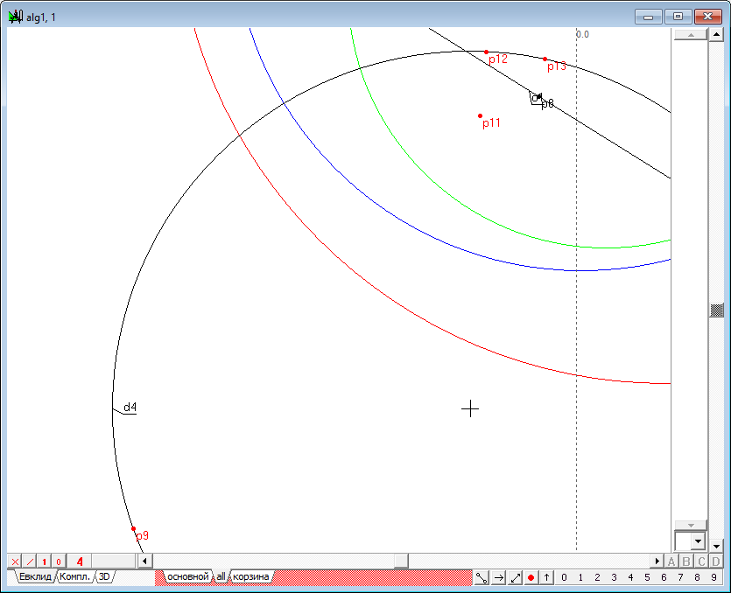Select the diagonal double-arrow tool icon
This screenshot has height=593, width=731.
click(515, 577)
